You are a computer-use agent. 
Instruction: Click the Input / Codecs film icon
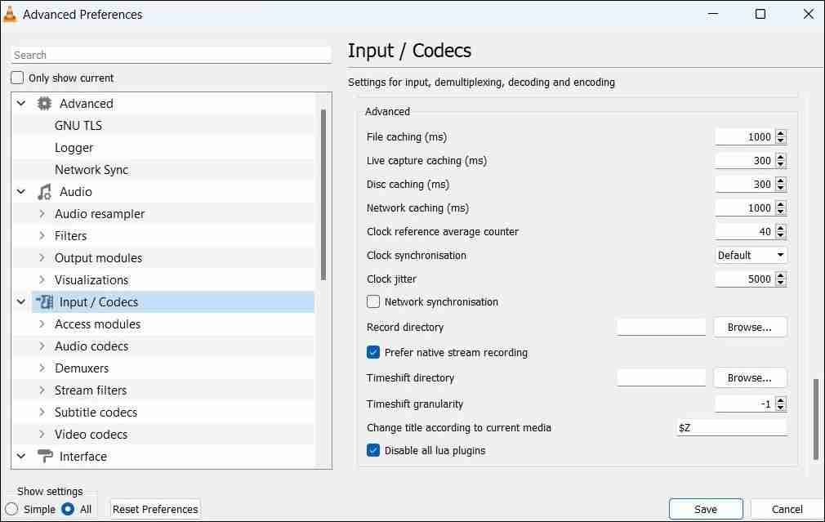click(x=44, y=302)
